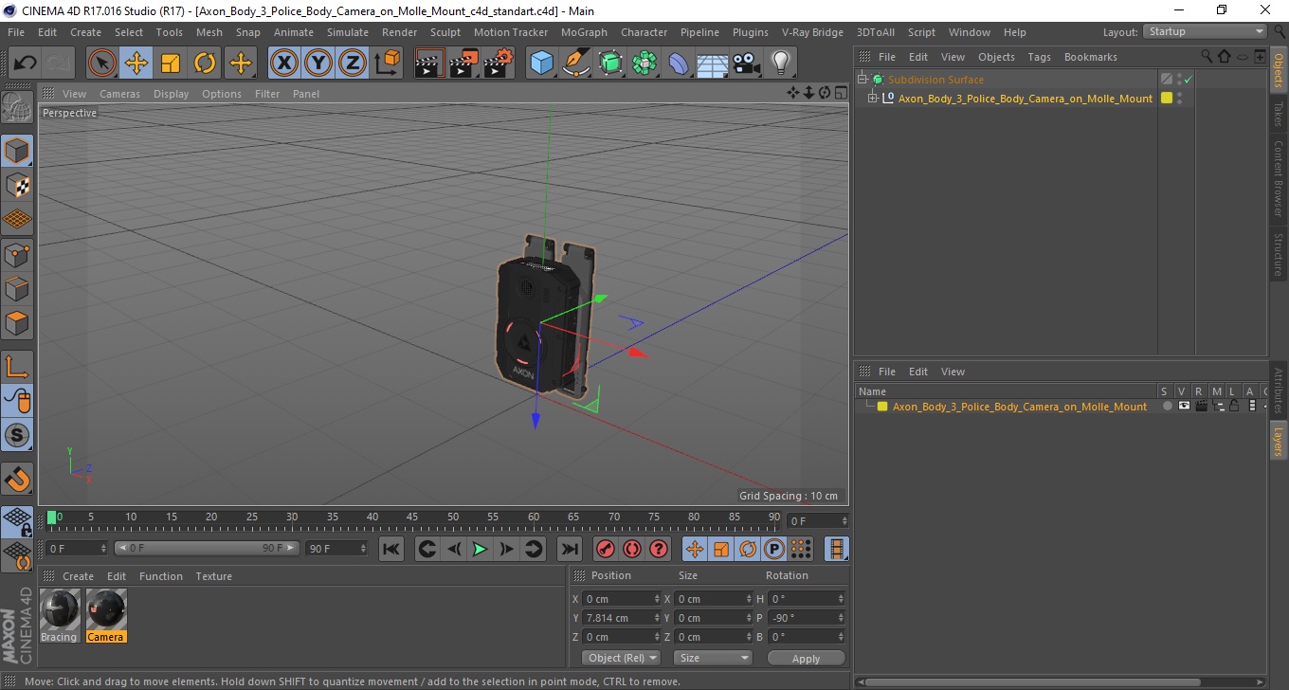The height and width of the screenshot is (690, 1289).
Task: Click Render to Picture Viewer icon
Action: (464, 64)
